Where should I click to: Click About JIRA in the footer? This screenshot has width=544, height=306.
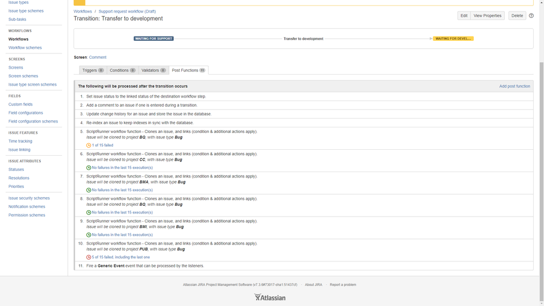[x=313, y=285]
